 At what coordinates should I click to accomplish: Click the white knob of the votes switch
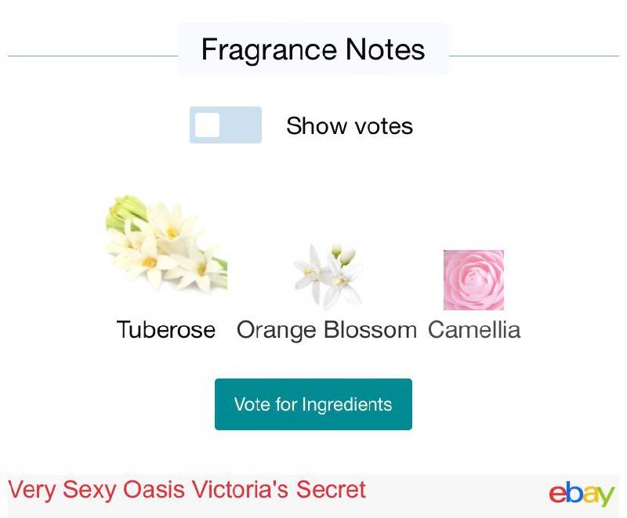click(x=207, y=125)
